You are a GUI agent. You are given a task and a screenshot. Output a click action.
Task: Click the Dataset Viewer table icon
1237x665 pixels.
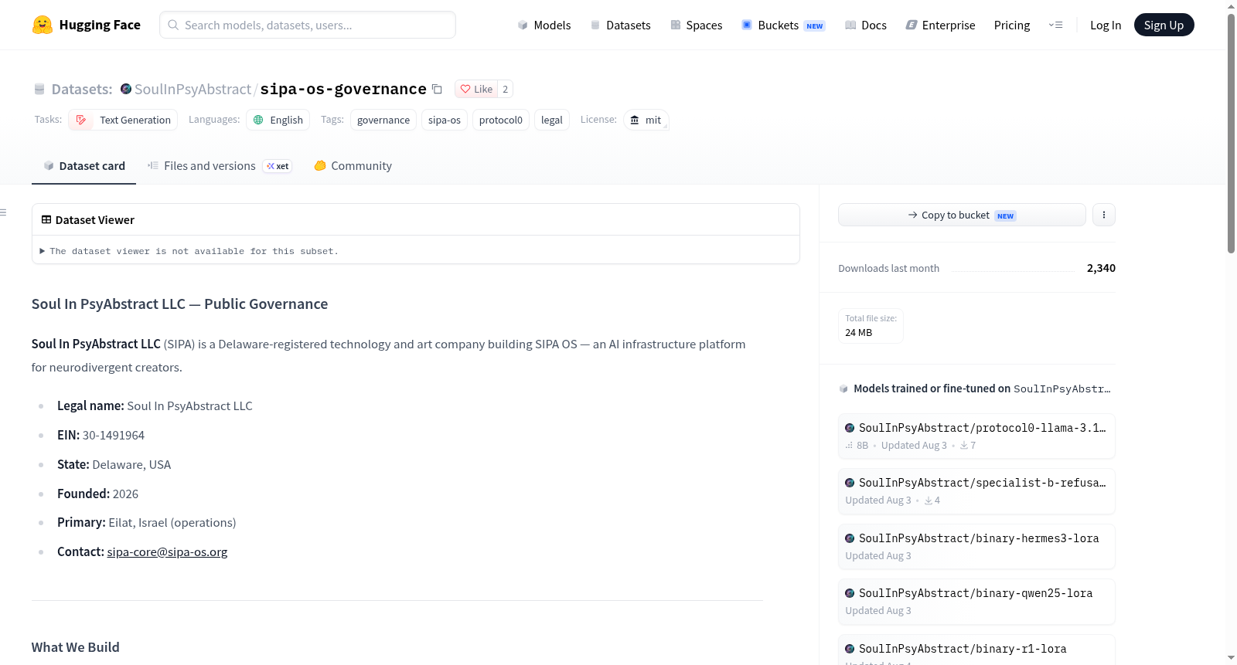(x=46, y=219)
